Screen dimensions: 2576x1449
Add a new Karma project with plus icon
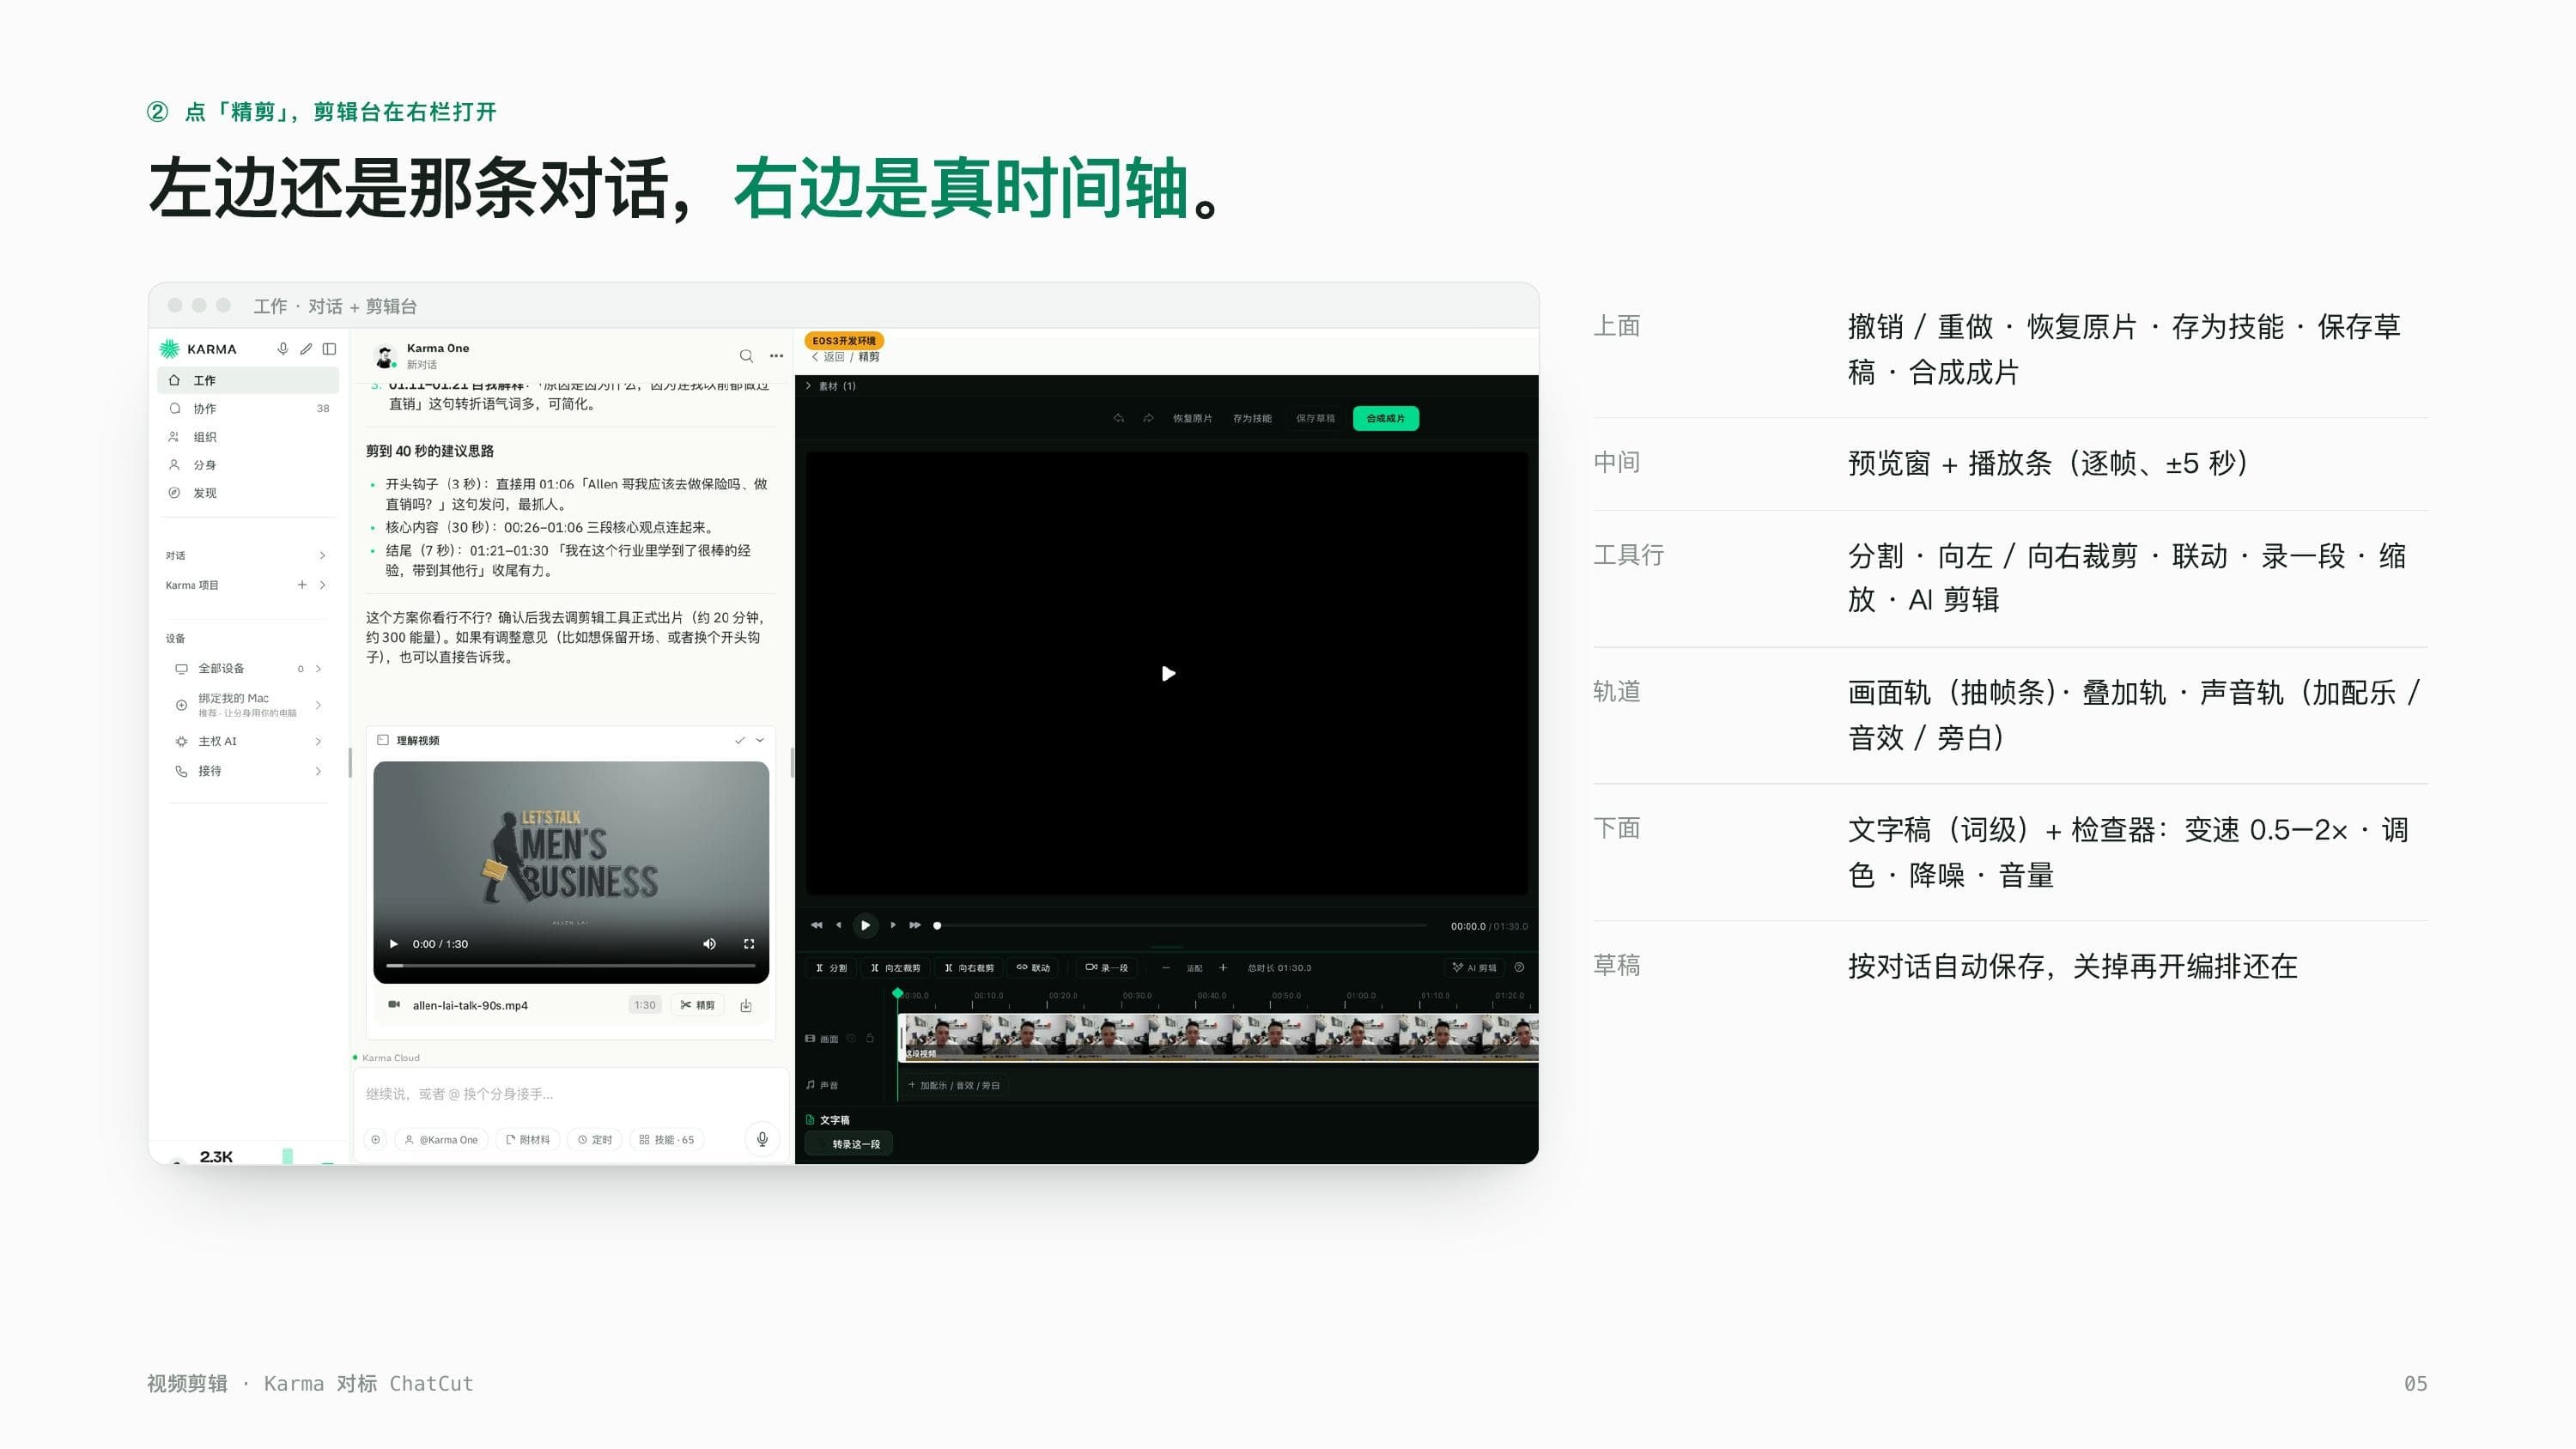click(x=302, y=585)
